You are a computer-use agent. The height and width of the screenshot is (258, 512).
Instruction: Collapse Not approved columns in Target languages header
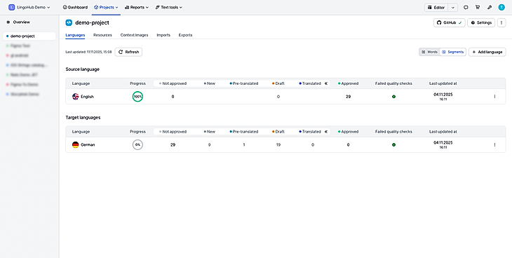[x=326, y=132]
